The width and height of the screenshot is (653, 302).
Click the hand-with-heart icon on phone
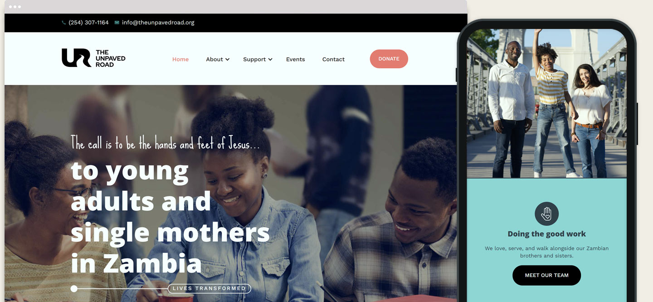pos(546,213)
